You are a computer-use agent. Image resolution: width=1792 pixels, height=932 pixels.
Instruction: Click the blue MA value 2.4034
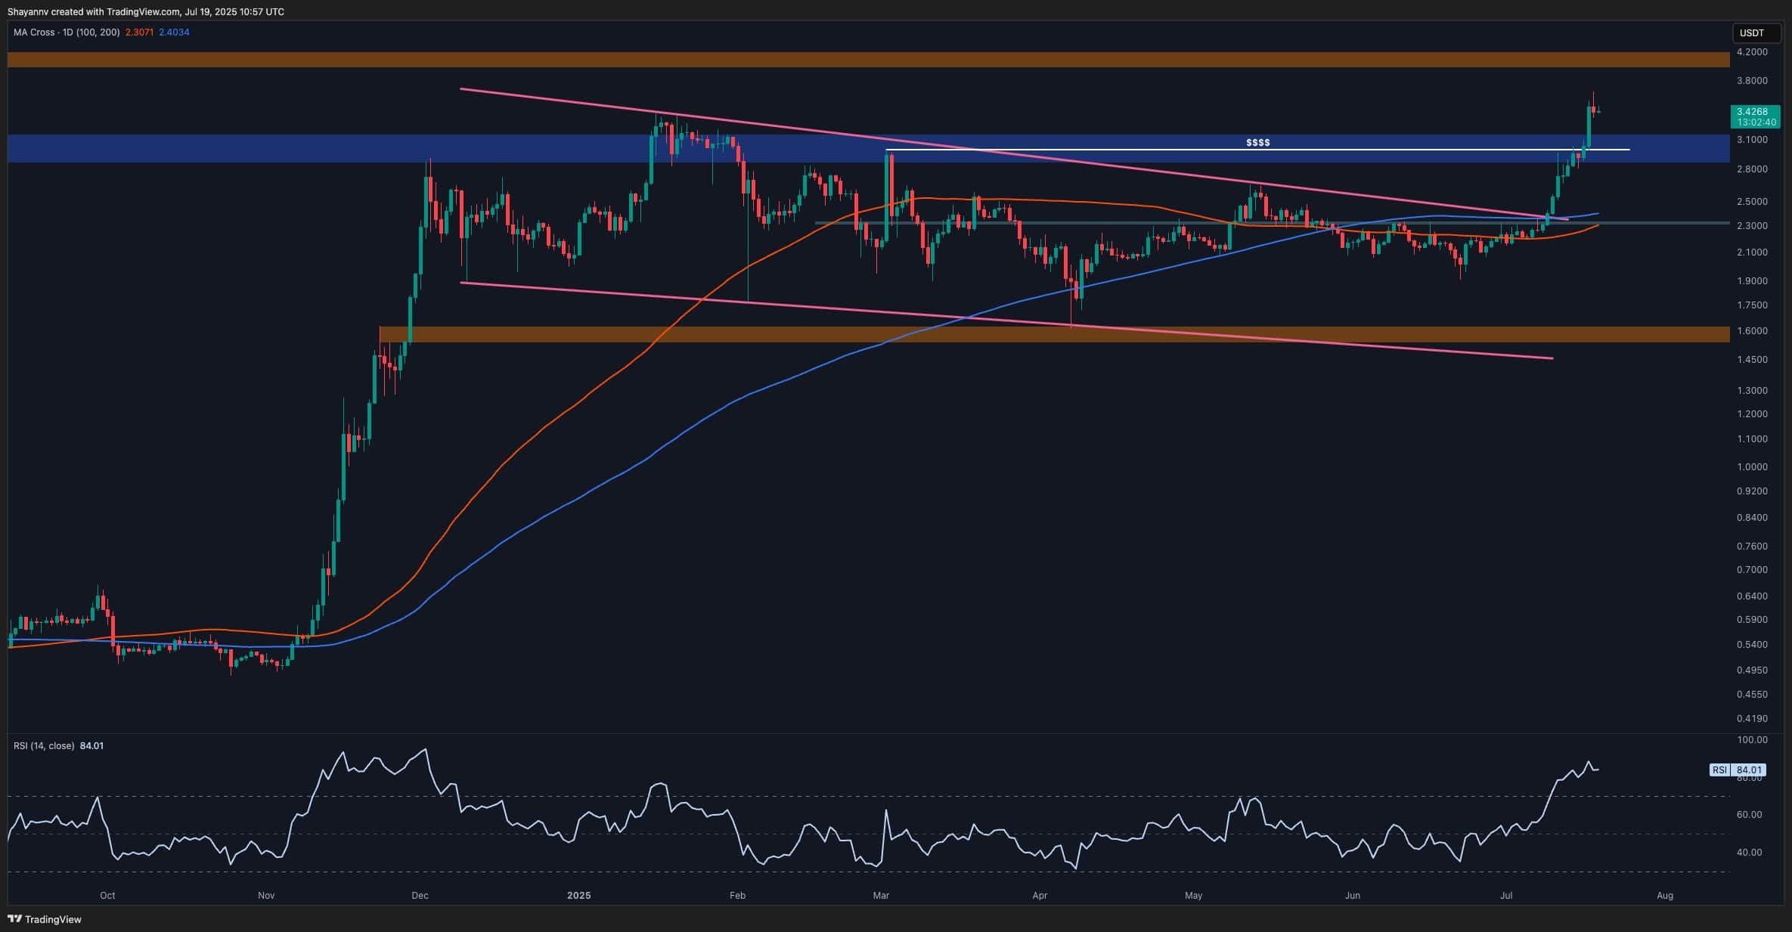pyautogui.click(x=175, y=33)
